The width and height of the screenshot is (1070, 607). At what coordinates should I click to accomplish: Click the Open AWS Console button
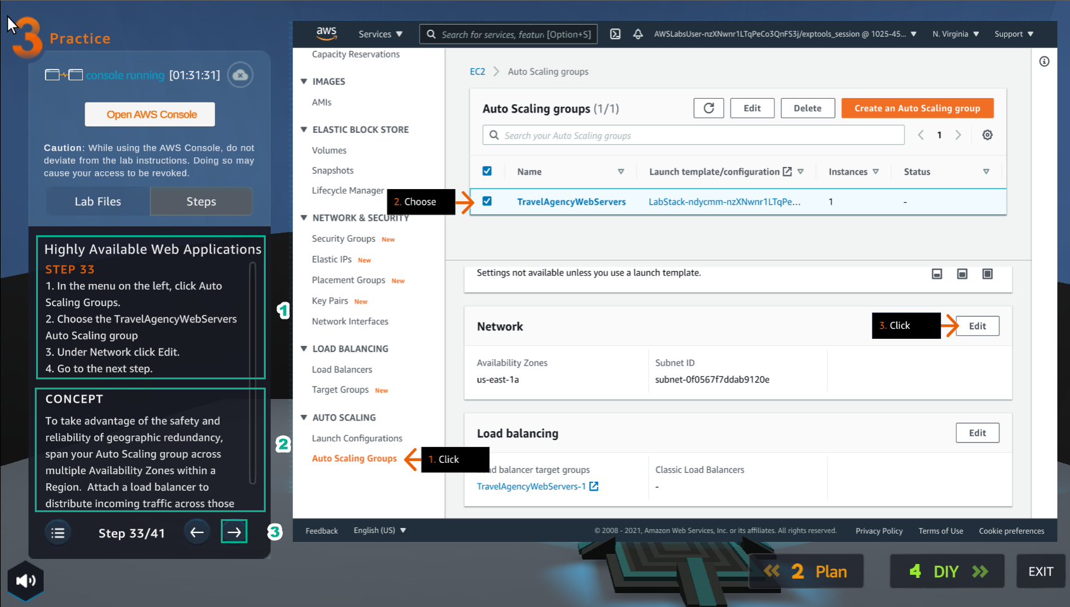tap(150, 114)
